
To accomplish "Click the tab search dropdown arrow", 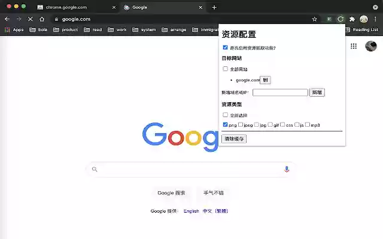I will [x=375, y=7].
